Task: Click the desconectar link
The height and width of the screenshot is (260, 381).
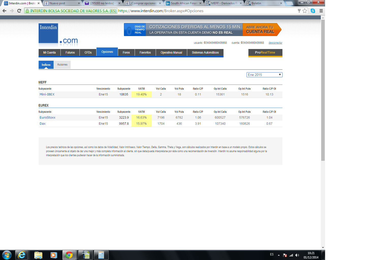Action: tap(276, 43)
